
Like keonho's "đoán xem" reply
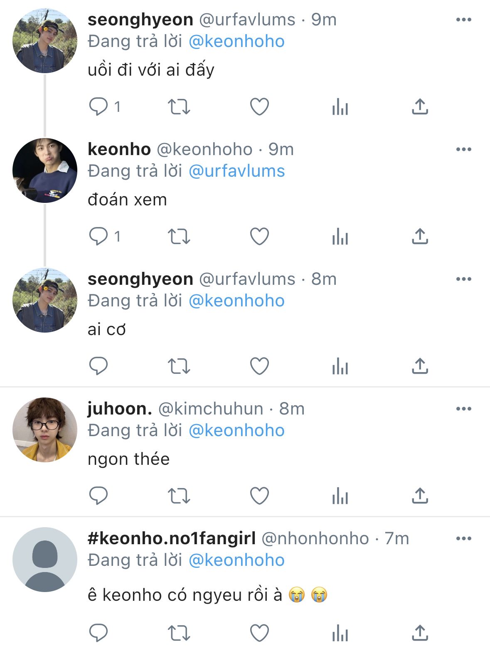click(x=259, y=237)
